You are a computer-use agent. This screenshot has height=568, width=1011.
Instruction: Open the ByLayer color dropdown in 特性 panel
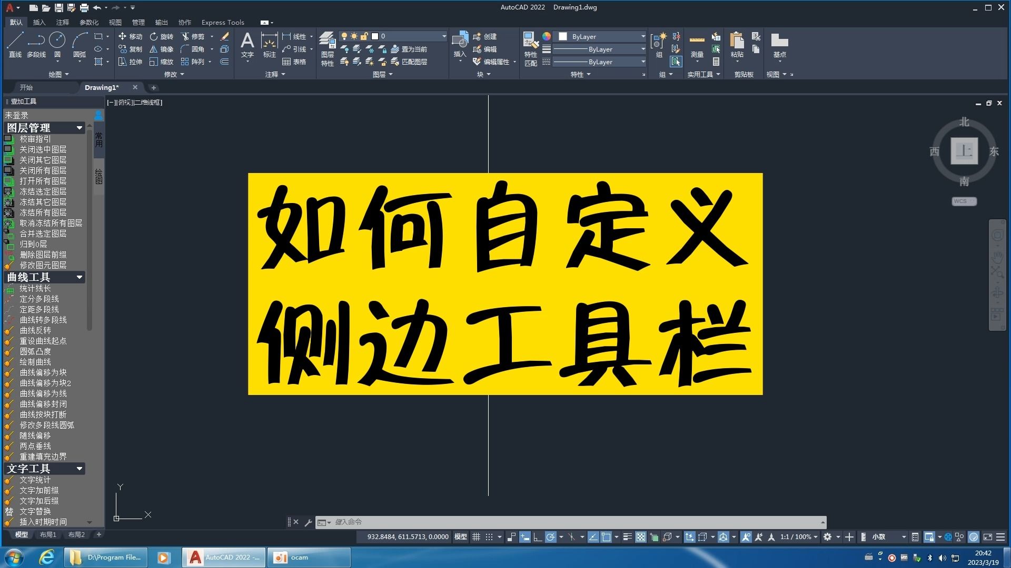643,36
